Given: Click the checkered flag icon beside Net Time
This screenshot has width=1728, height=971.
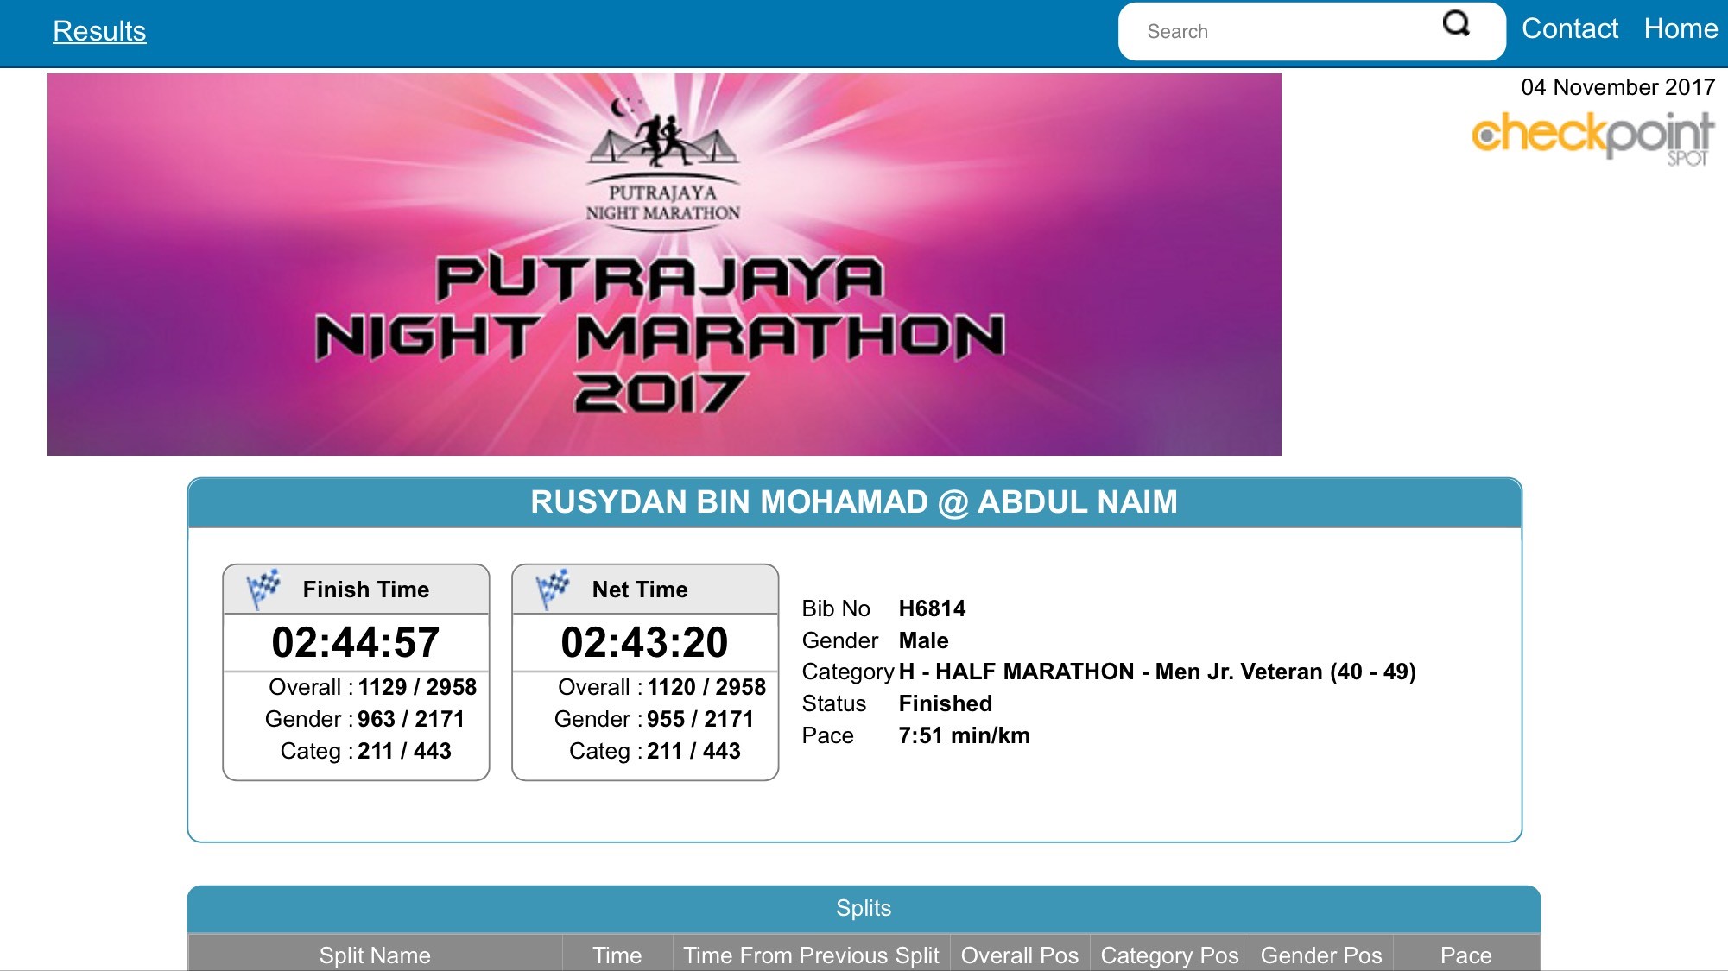Looking at the screenshot, I should pyautogui.click(x=553, y=589).
